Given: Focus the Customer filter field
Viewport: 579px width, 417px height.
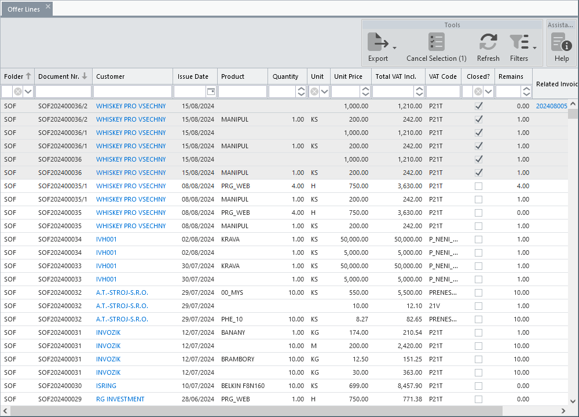Looking at the screenshot, I should tap(133, 92).
